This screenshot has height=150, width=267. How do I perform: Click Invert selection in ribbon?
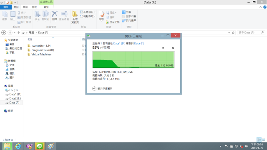(129, 20)
